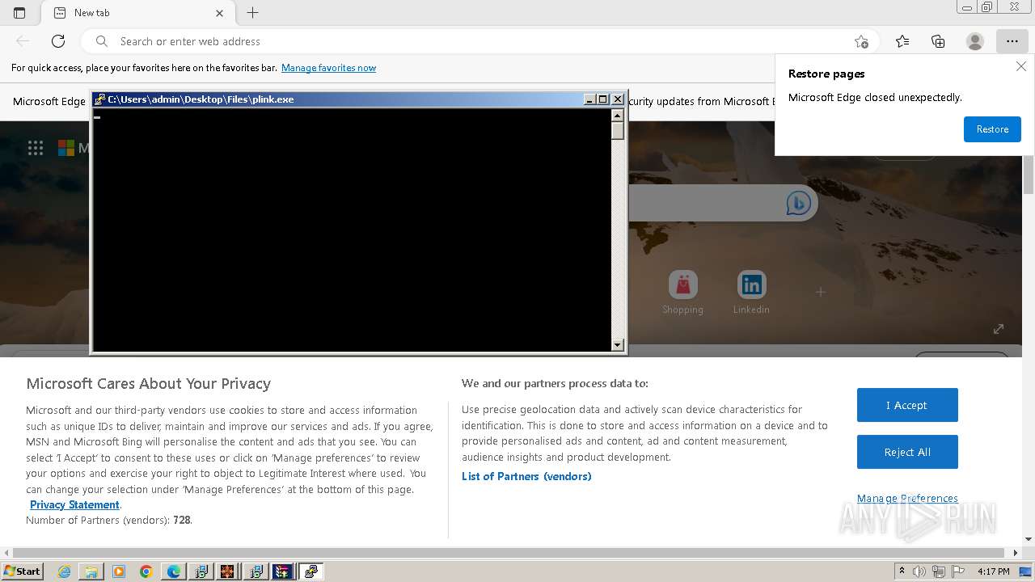The height and width of the screenshot is (582, 1035).
Task: Open the network tray icon
Action: (939, 571)
